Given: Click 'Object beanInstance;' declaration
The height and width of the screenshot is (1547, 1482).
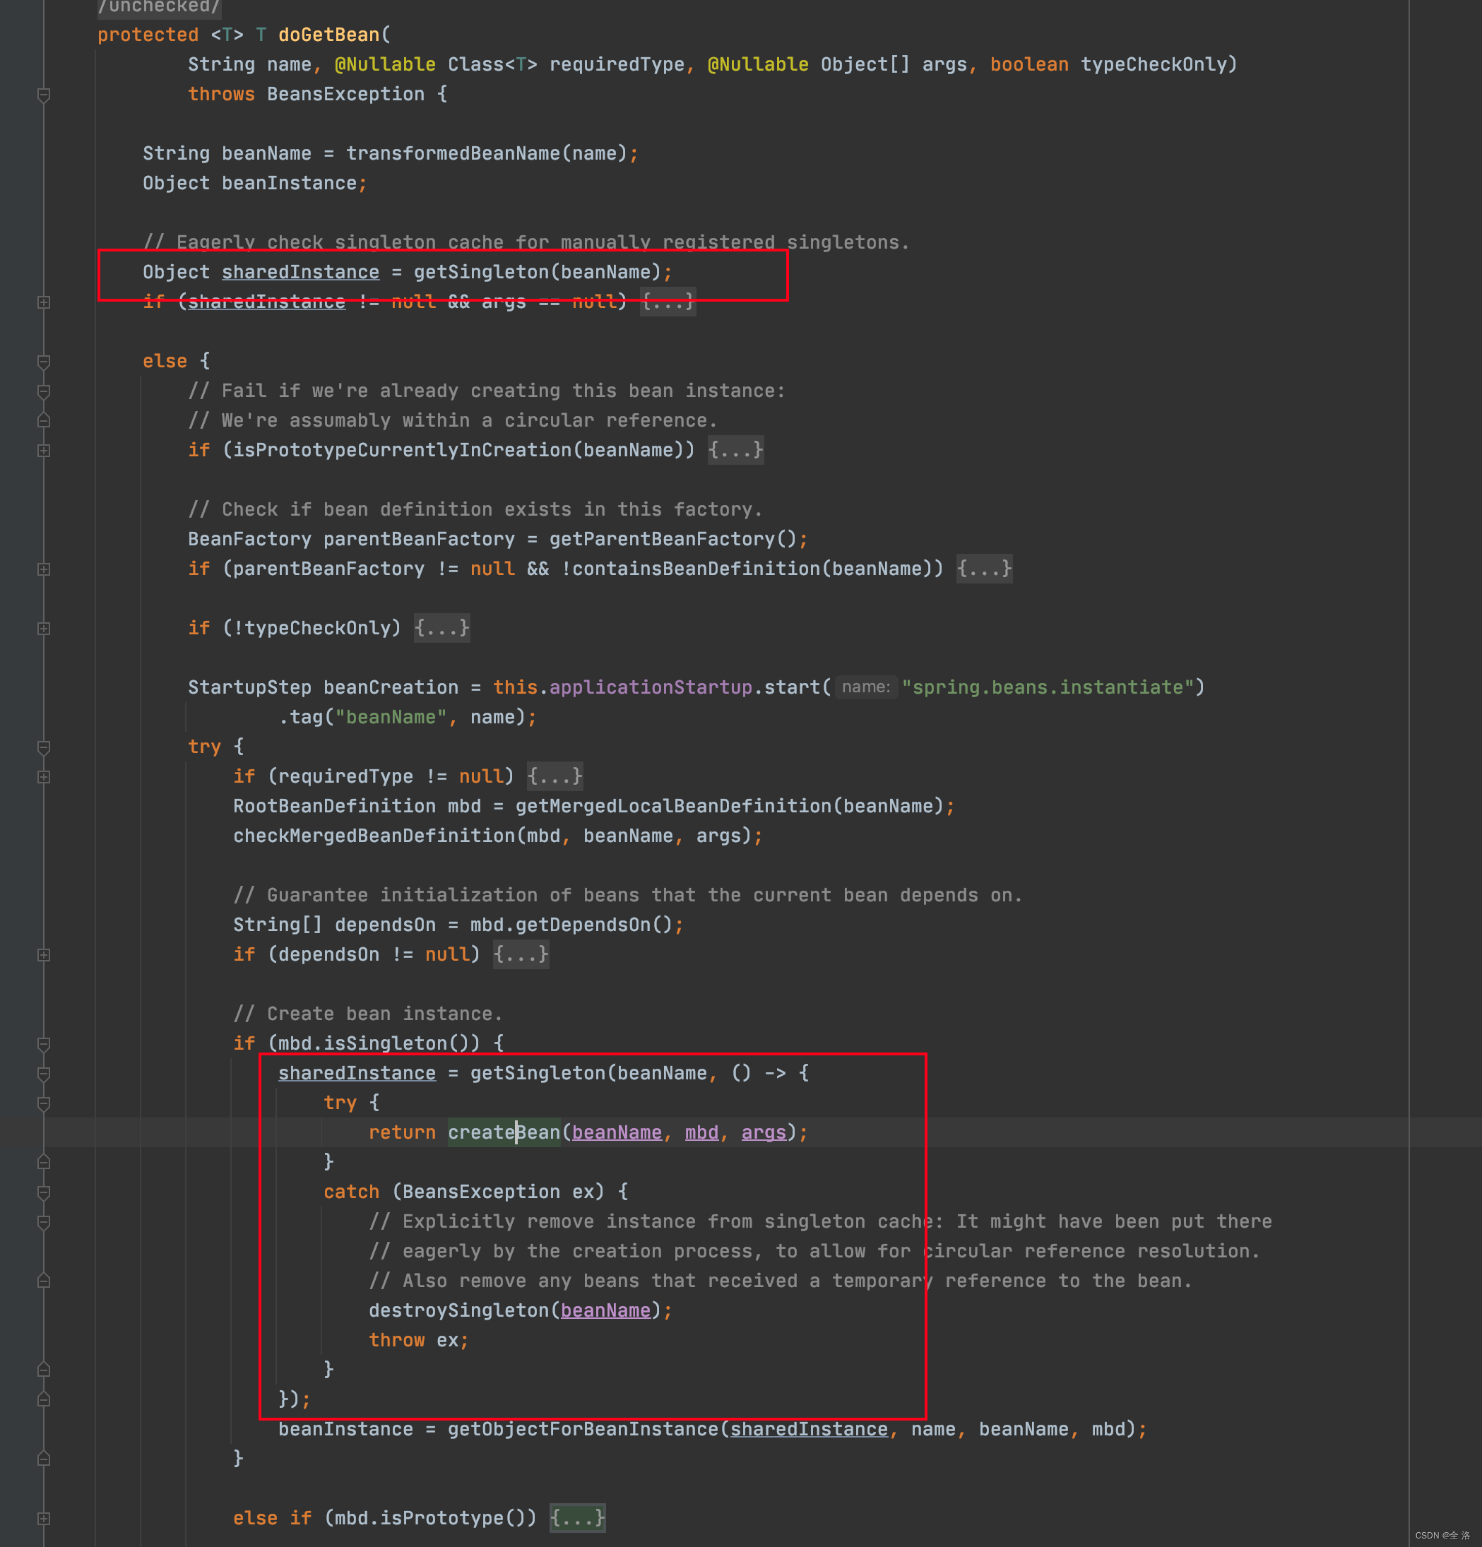Looking at the screenshot, I should (255, 183).
